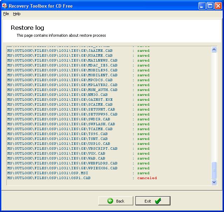Click the green back arrow icon

[x=110, y=201]
